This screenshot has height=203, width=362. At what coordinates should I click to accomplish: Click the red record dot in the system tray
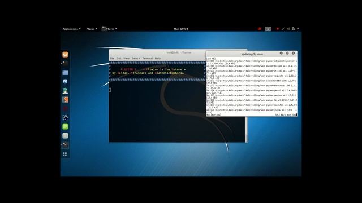coord(278,29)
